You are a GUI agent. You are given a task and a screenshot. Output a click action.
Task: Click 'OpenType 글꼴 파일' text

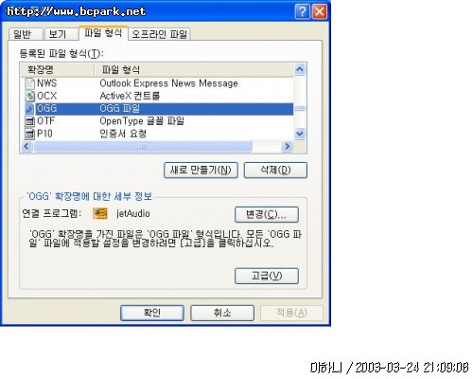point(142,121)
